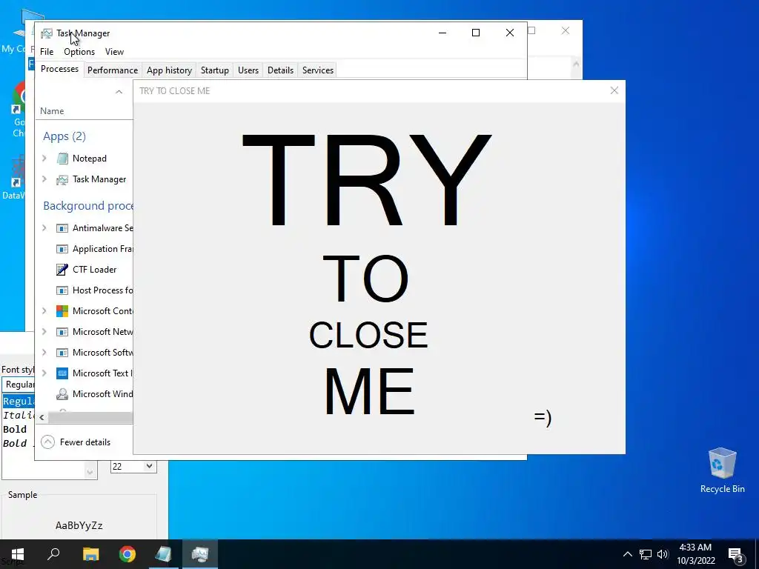Click the Task Manager taskbar button
The height and width of the screenshot is (569, 759).
[200, 554]
